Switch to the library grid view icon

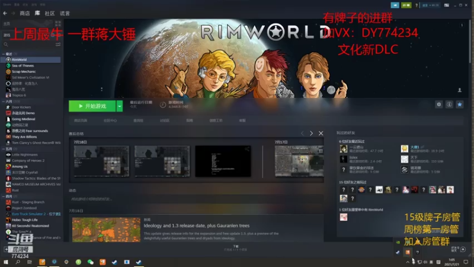58,24
